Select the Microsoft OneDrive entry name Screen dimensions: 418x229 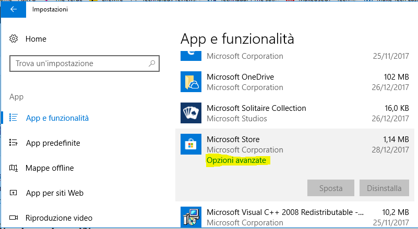tap(240, 77)
